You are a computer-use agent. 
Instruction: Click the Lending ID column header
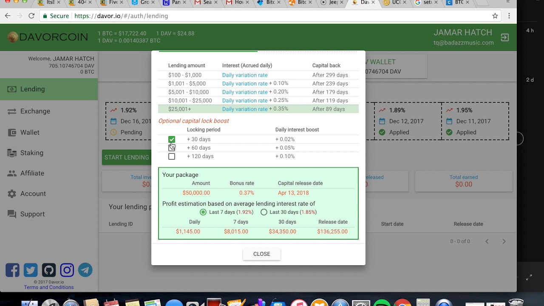coord(121,224)
